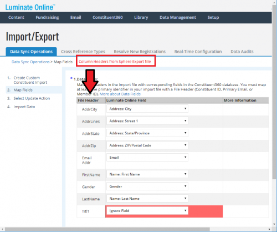This screenshot has height=232, width=277.
Task: Go to Create Custom Constituent Import step
Action: (30, 80)
